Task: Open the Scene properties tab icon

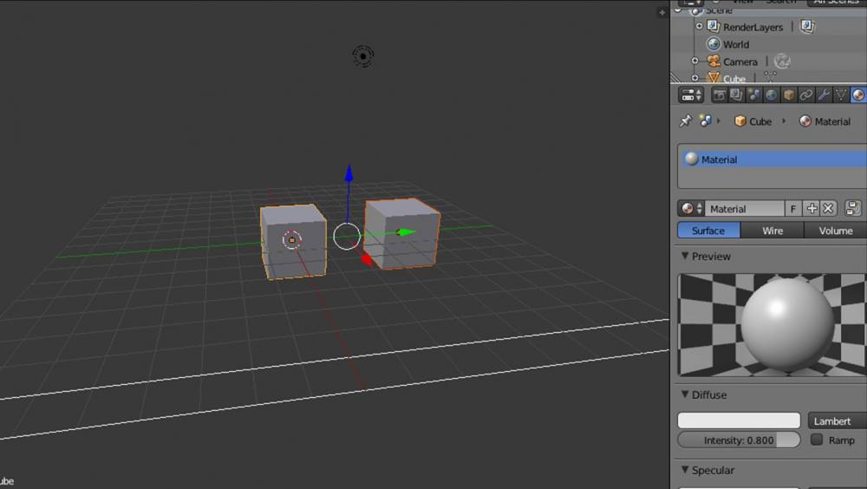Action: point(754,95)
